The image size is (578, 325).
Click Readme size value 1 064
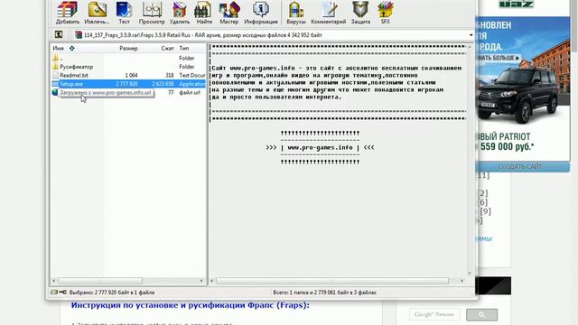tap(131, 75)
